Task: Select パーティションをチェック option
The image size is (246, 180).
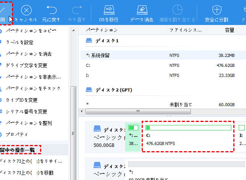Action: (33, 88)
